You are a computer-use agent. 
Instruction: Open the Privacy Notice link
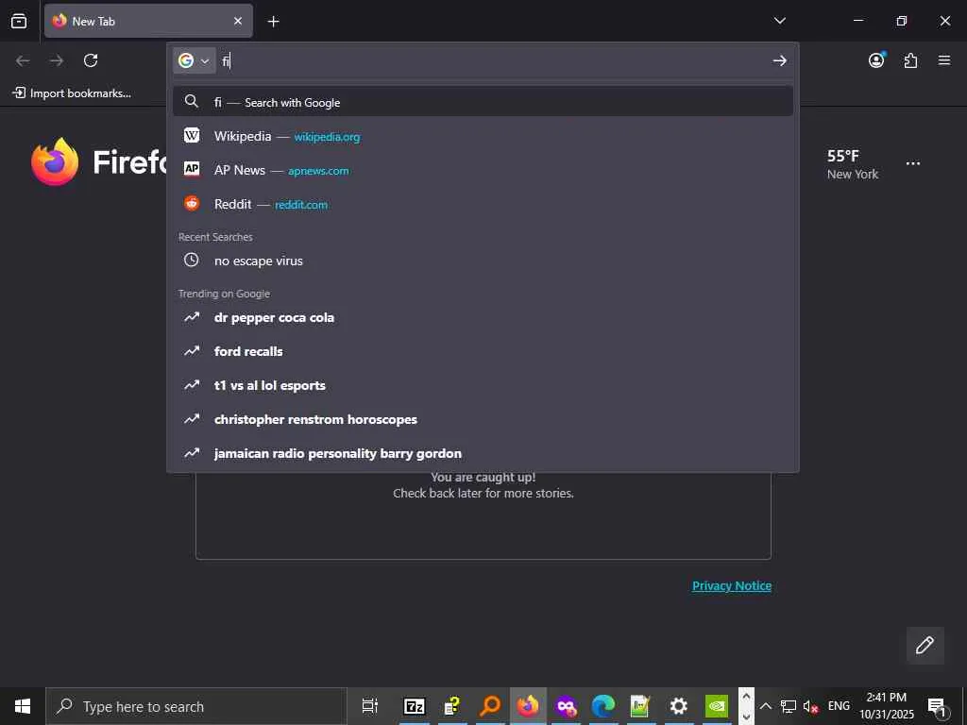click(732, 585)
